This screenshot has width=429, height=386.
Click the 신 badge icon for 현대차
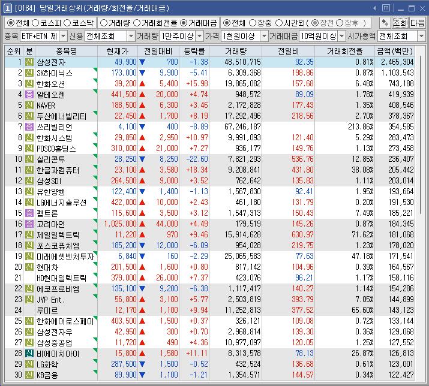(29, 267)
